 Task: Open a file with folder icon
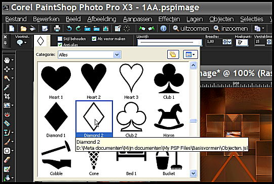tap(23, 29)
